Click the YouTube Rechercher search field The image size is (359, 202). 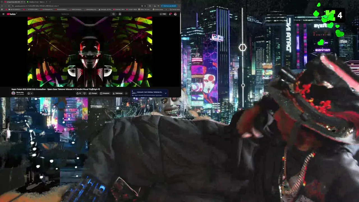(86, 14)
